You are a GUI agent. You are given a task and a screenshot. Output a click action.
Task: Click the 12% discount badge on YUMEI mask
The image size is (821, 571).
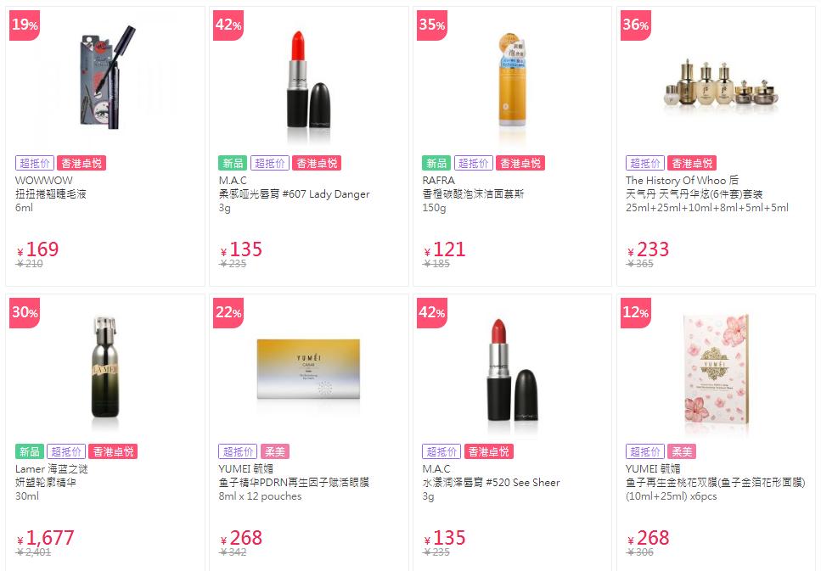pyautogui.click(x=636, y=313)
